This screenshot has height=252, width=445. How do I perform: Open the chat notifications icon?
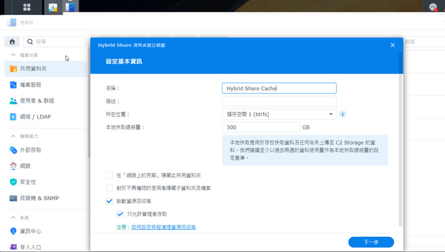[433, 7]
